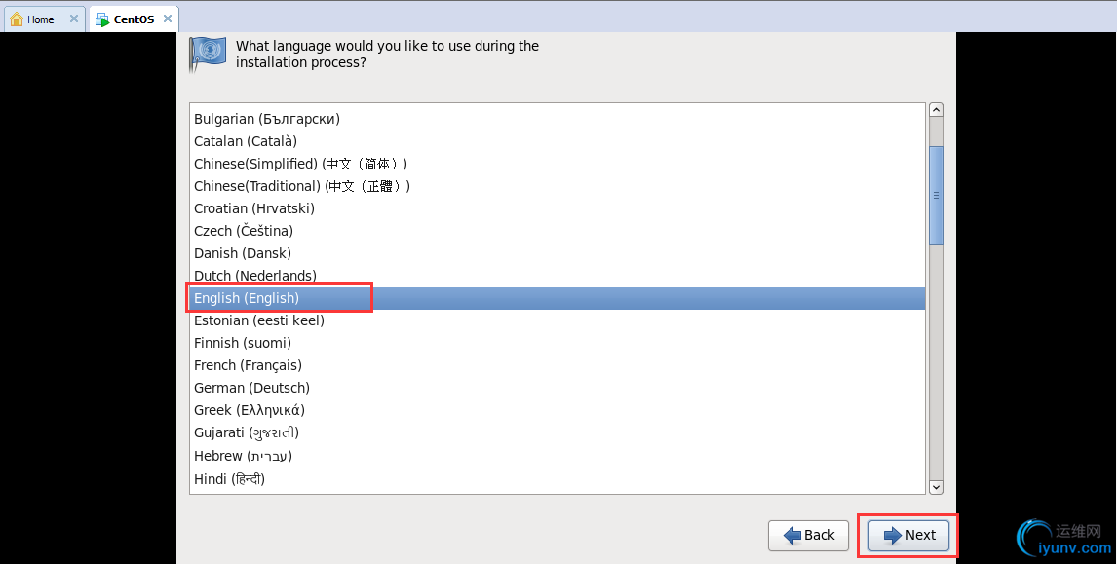The height and width of the screenshot is (564, 1117).
Task: Click the language flag icon
Action: click(x=207, y=54)
